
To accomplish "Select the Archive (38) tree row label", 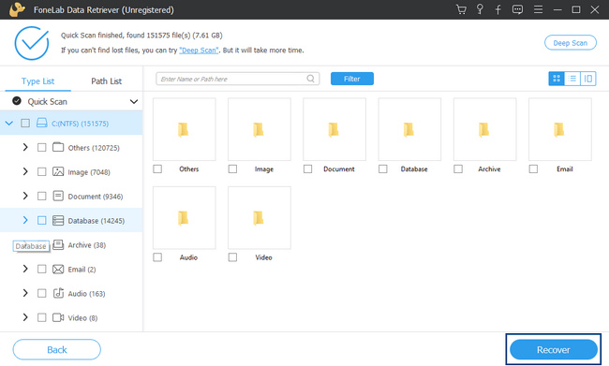I will pos(86,245).
